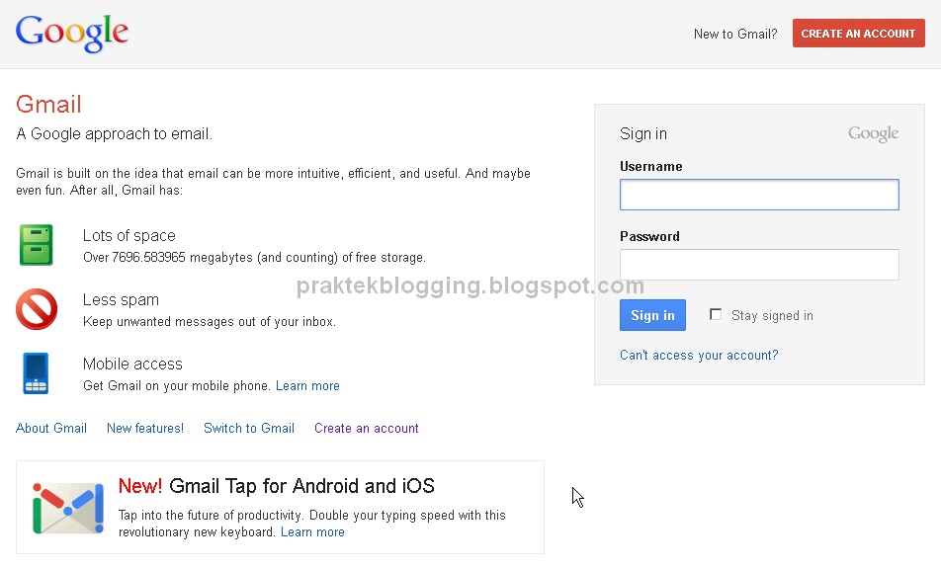Focus the Password input field

tap(759, 265)
